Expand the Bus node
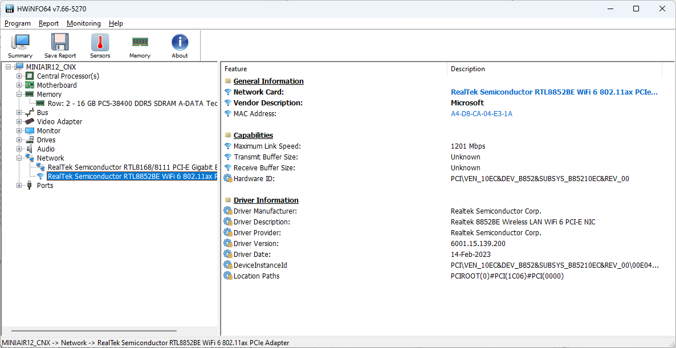676x348 pixels. tap(19, 112)
